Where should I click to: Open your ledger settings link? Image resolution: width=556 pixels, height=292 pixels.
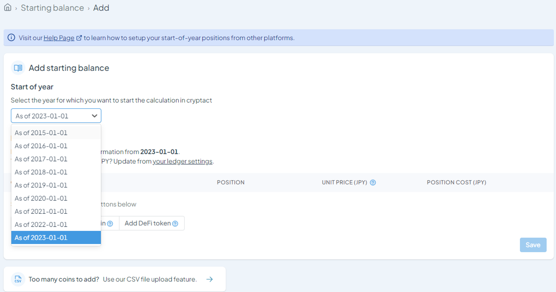(x=183, y=161)
